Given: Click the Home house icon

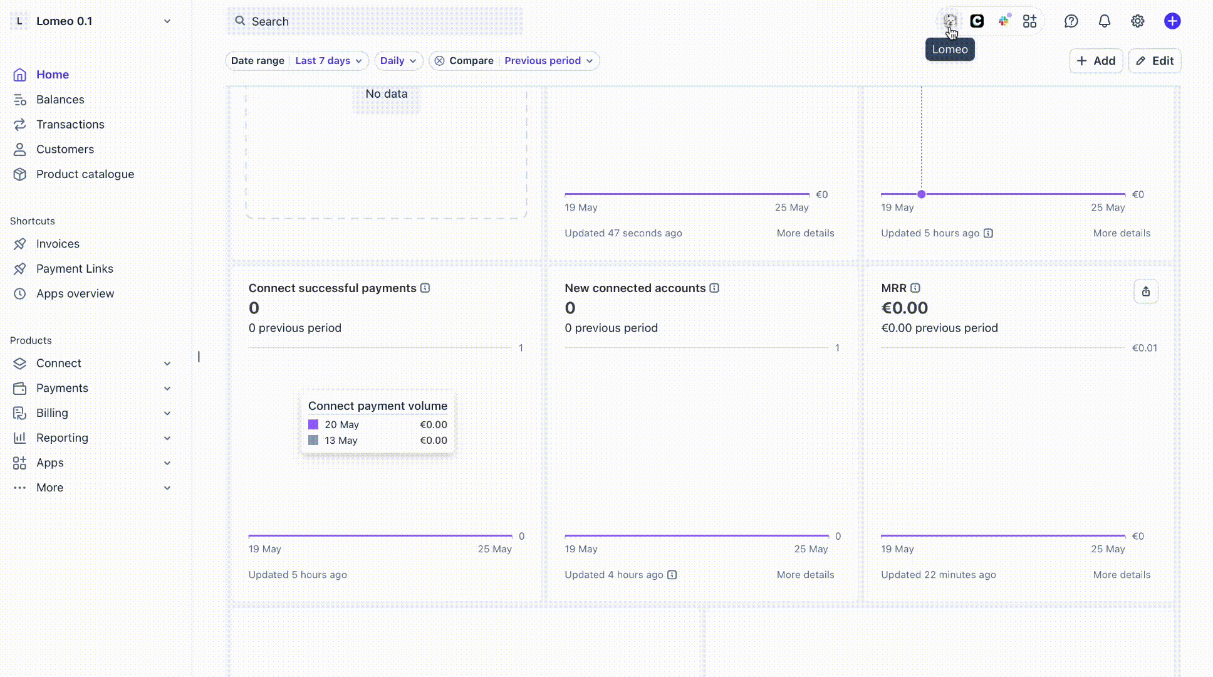Looking at the screenshot, I should point(20,75).
